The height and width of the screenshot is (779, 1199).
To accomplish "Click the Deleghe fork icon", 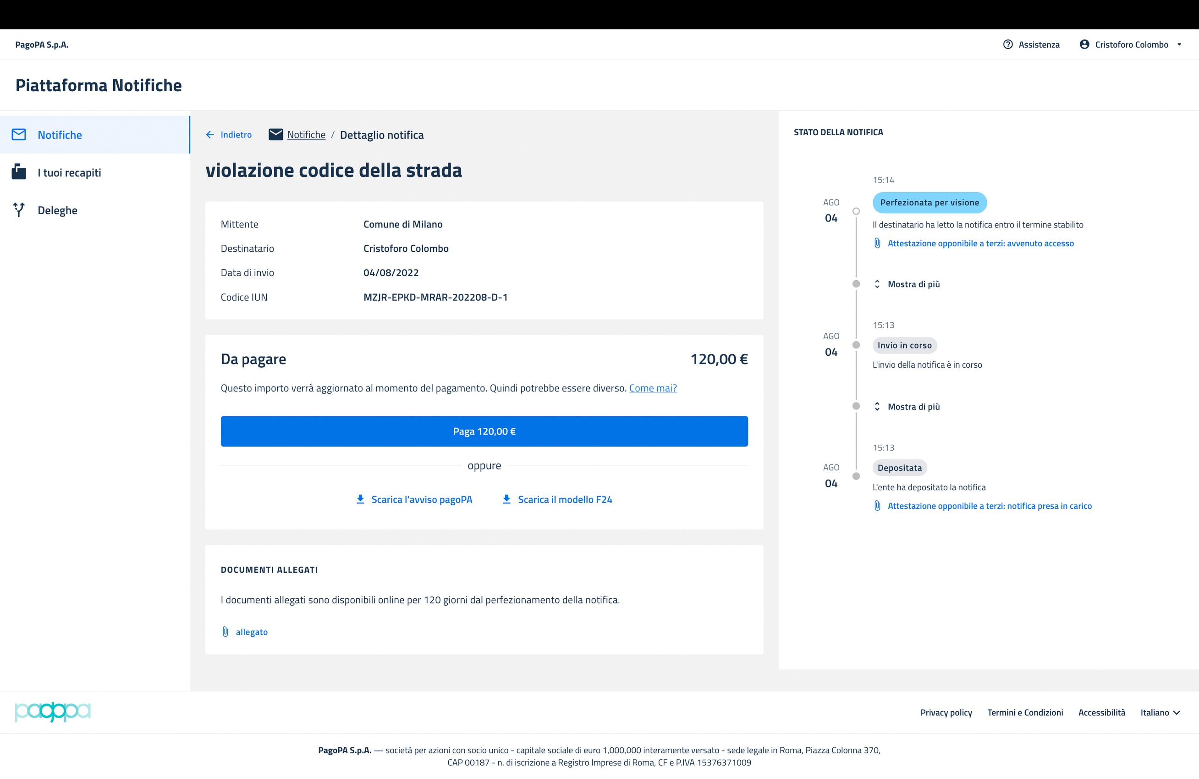I will [x=19, y=210].
